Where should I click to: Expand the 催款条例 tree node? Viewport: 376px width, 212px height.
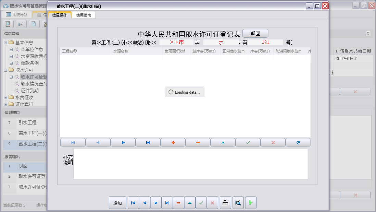click(11, 63)
